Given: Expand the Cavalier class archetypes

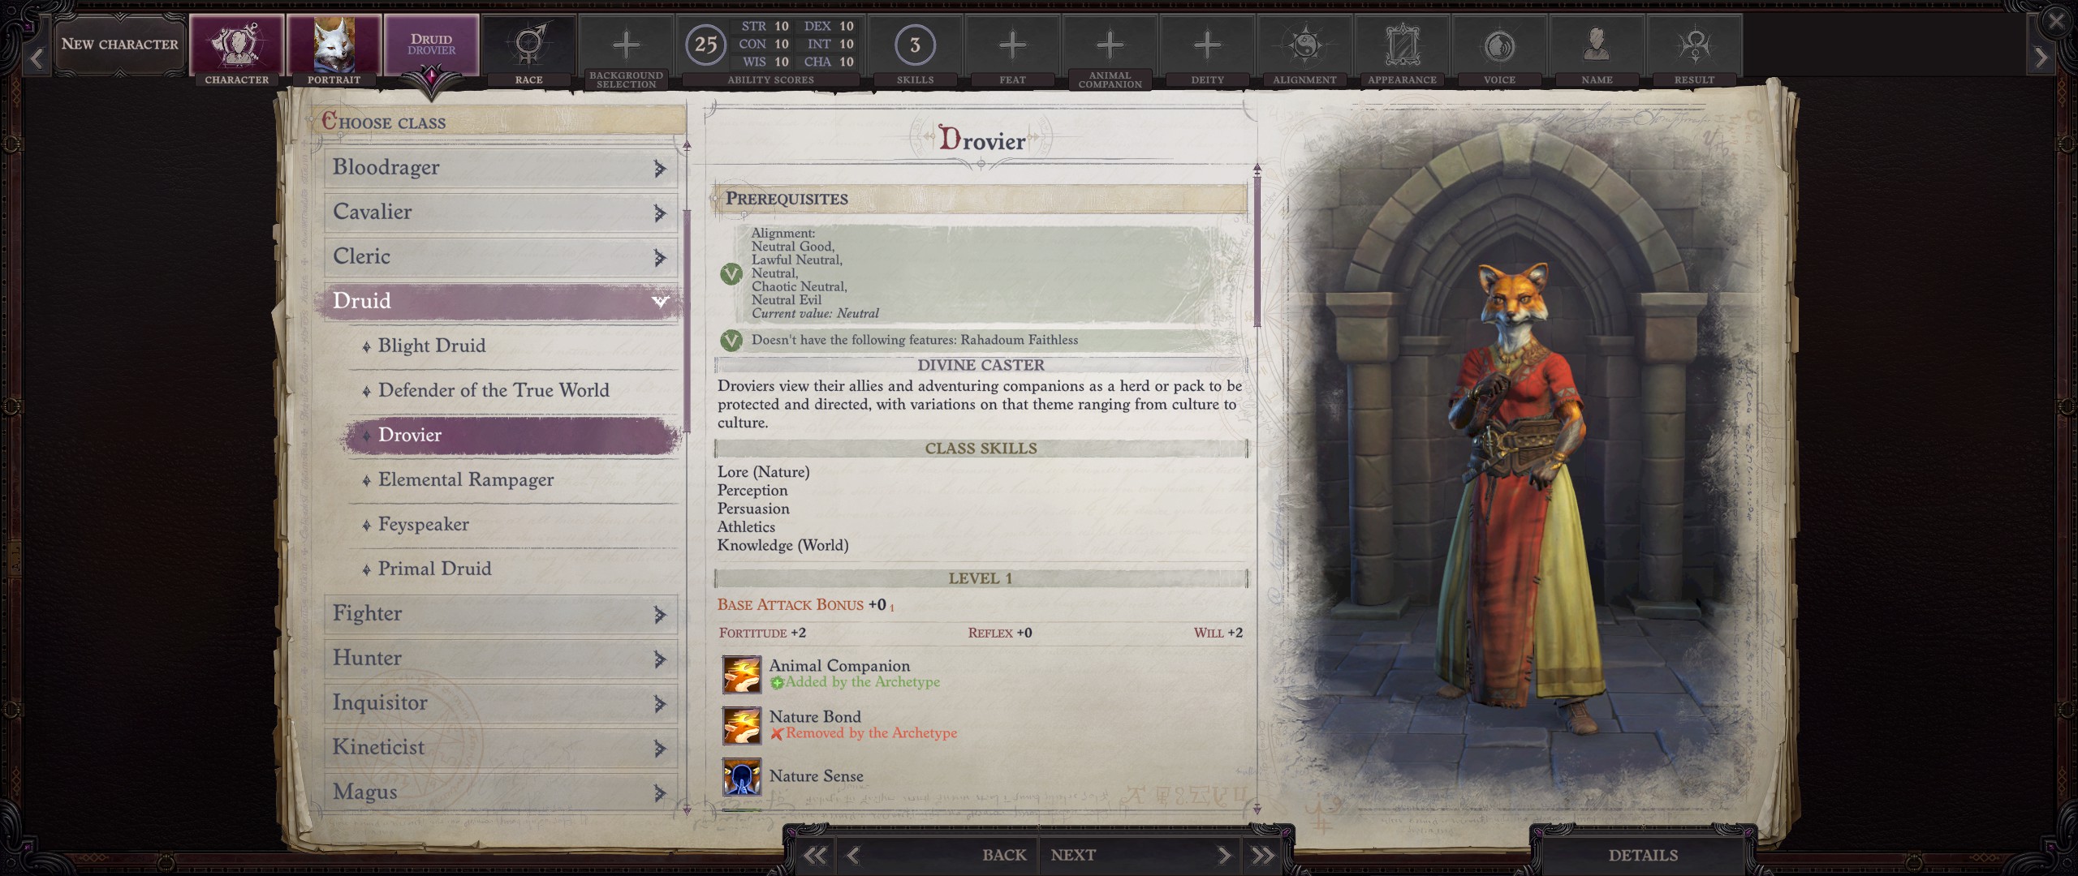Looking at the screenshot, I should (660, 213).
